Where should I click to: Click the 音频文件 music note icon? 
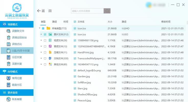[x=50, y=46]
